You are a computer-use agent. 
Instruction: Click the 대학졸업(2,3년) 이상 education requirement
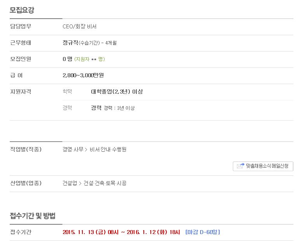[x=117, y=92]
